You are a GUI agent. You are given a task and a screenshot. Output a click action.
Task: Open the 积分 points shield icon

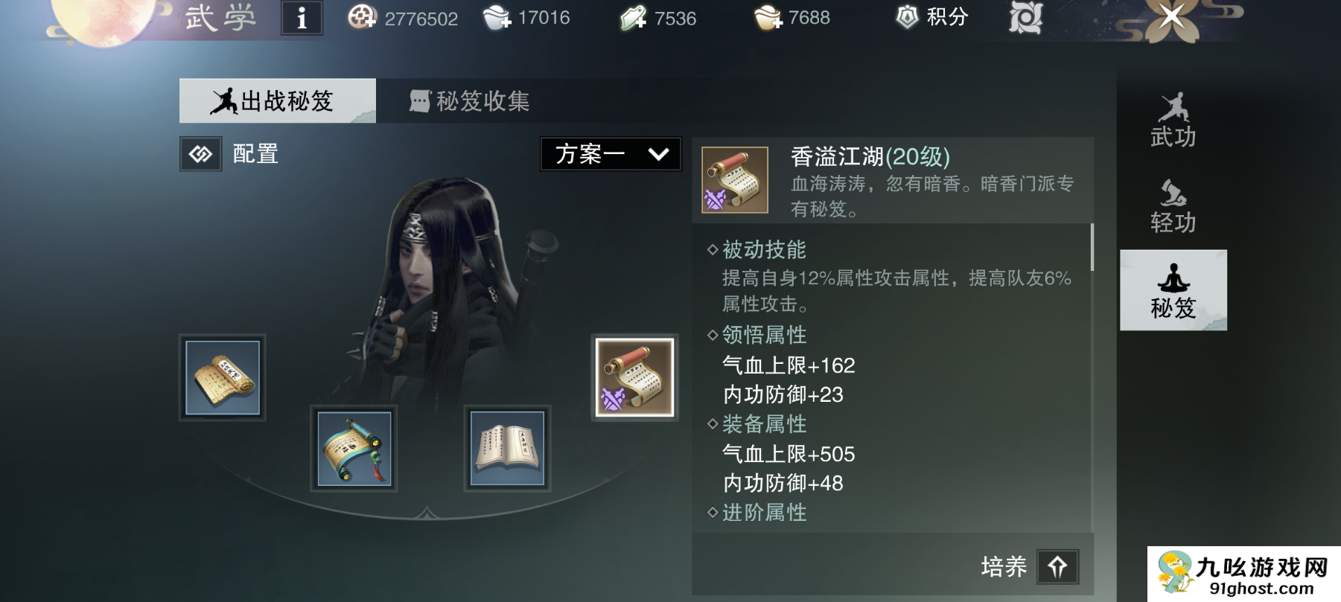(x=907, y=16)
